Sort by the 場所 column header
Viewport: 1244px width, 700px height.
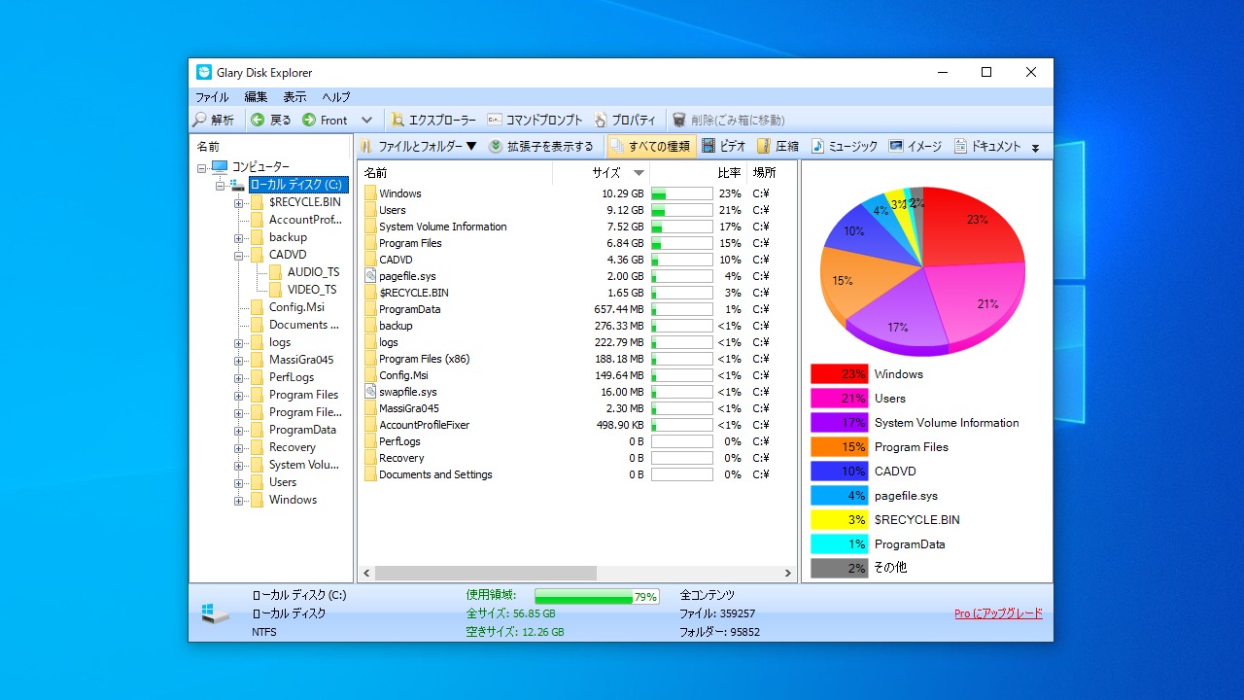tap(771, 172)
